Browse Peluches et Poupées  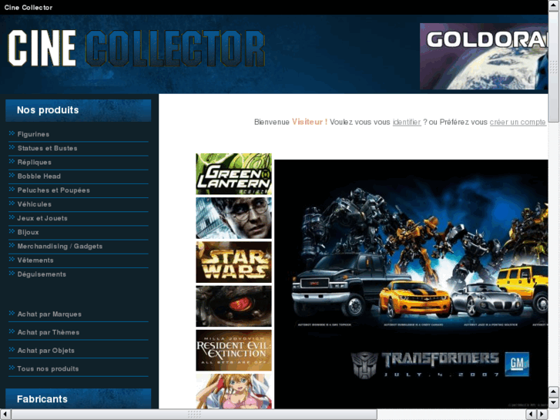[x=54, y=190]
